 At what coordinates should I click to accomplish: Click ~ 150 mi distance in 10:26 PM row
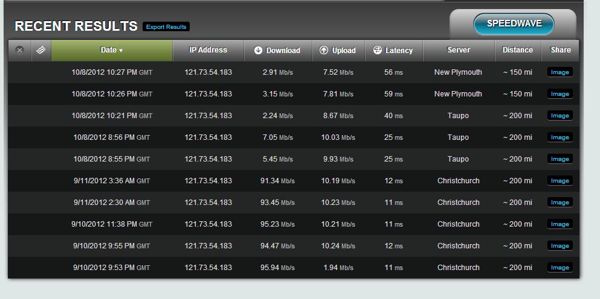pyautogui.click(x=518, y=94)
